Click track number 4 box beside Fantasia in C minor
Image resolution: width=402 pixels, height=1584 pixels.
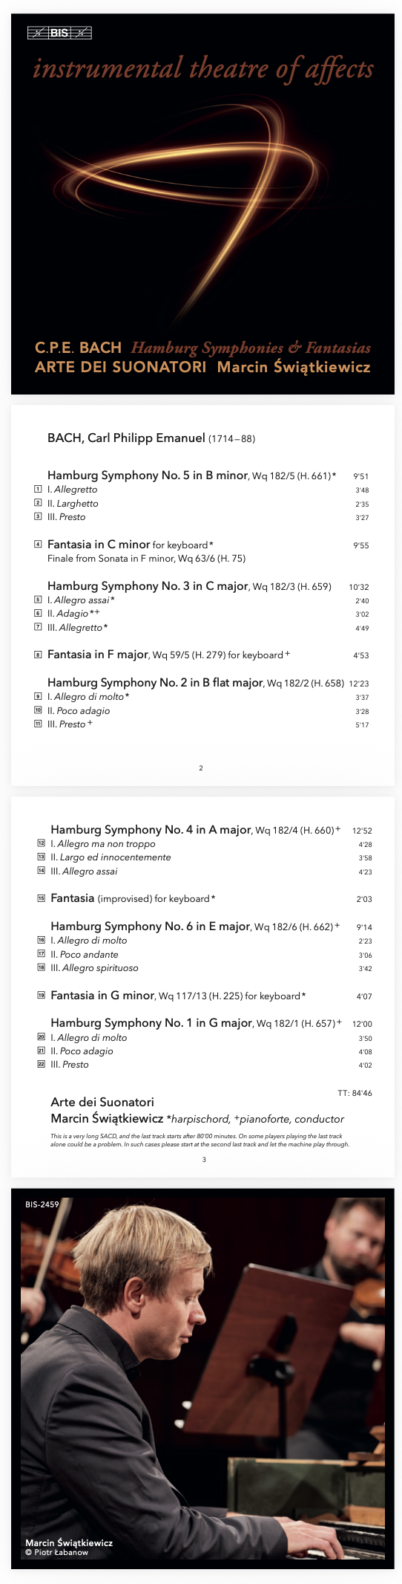[38, 545]
